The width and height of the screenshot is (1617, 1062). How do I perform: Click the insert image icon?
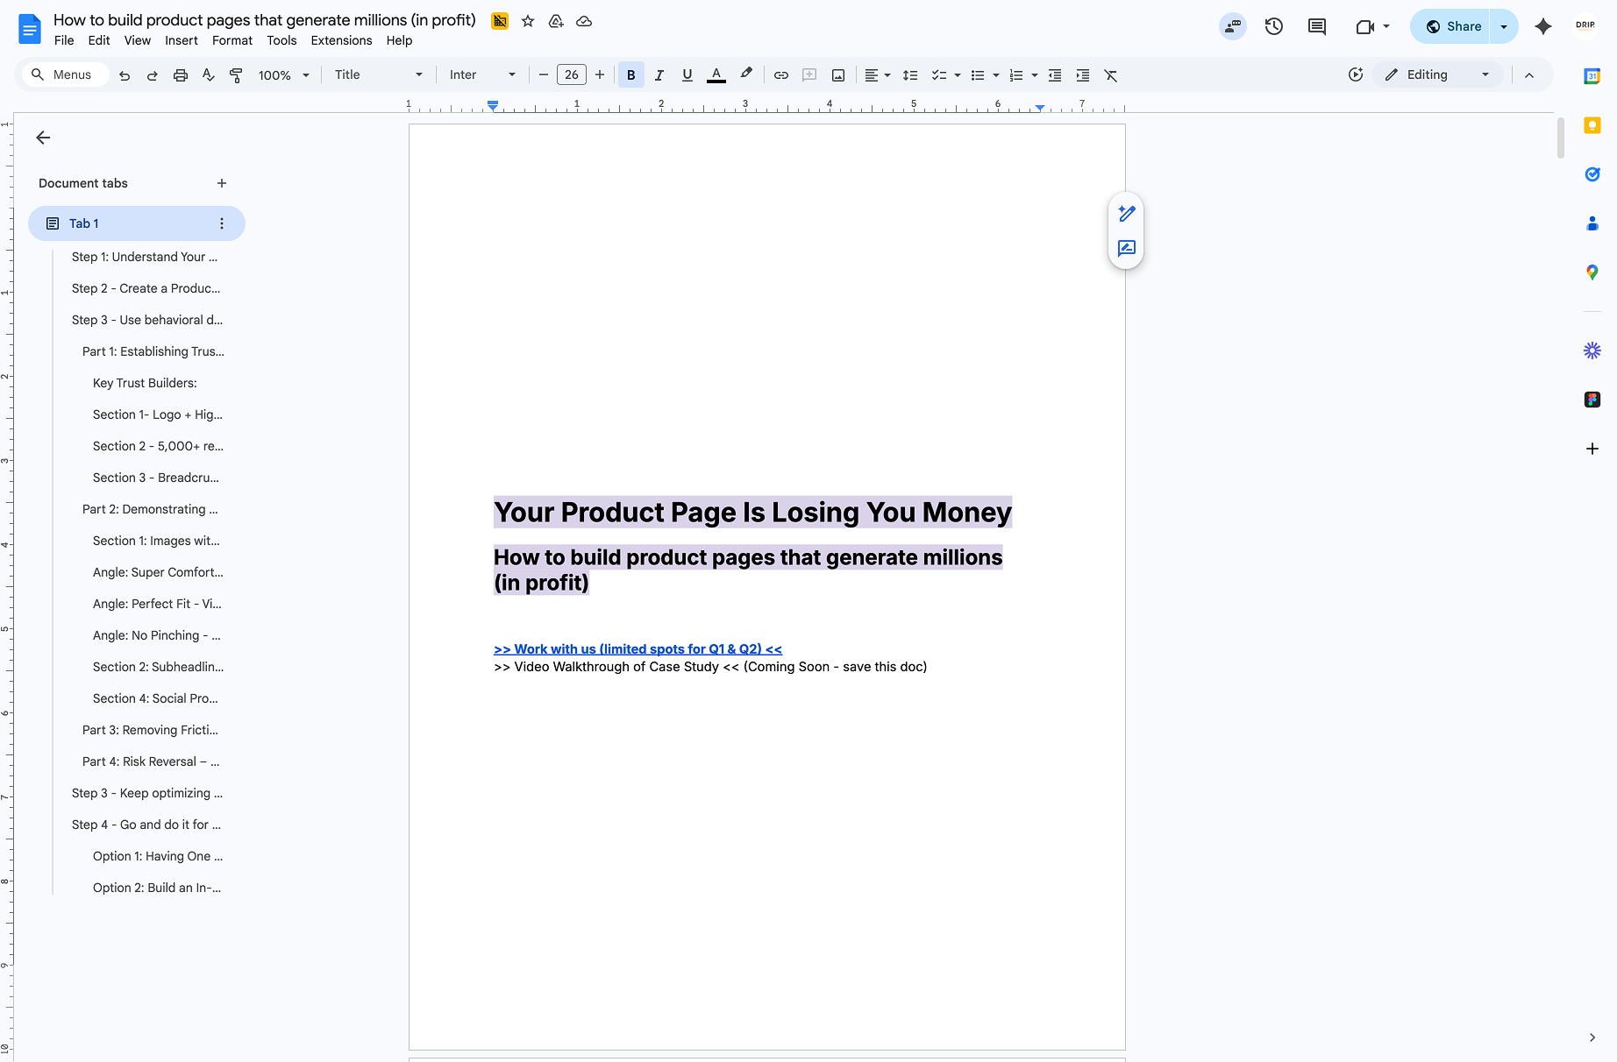coord(838,75)
